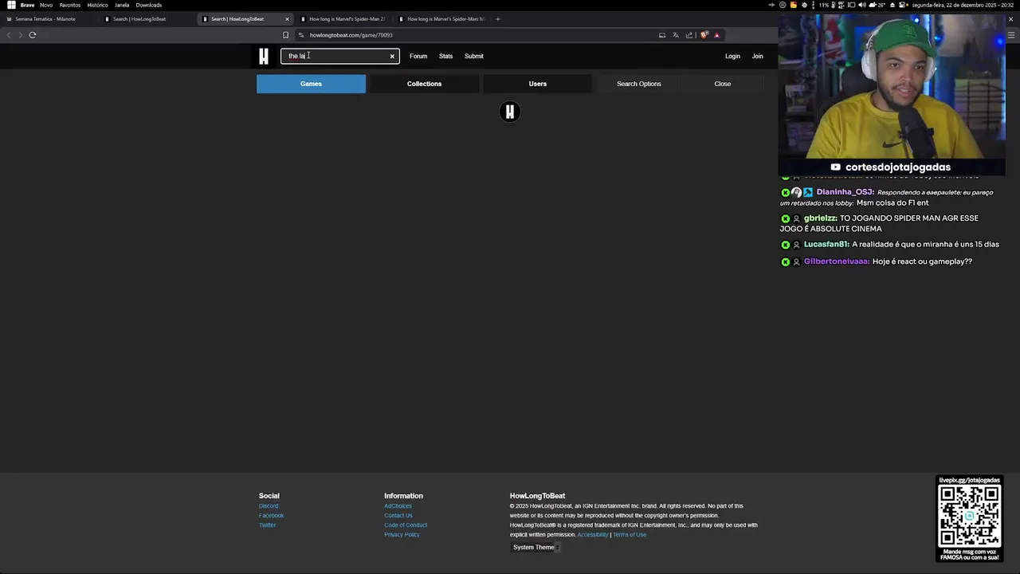Go forward with browser forward arrow
Image resolution: width=1020 pixels, height=574 pixels.
point(20,35)
